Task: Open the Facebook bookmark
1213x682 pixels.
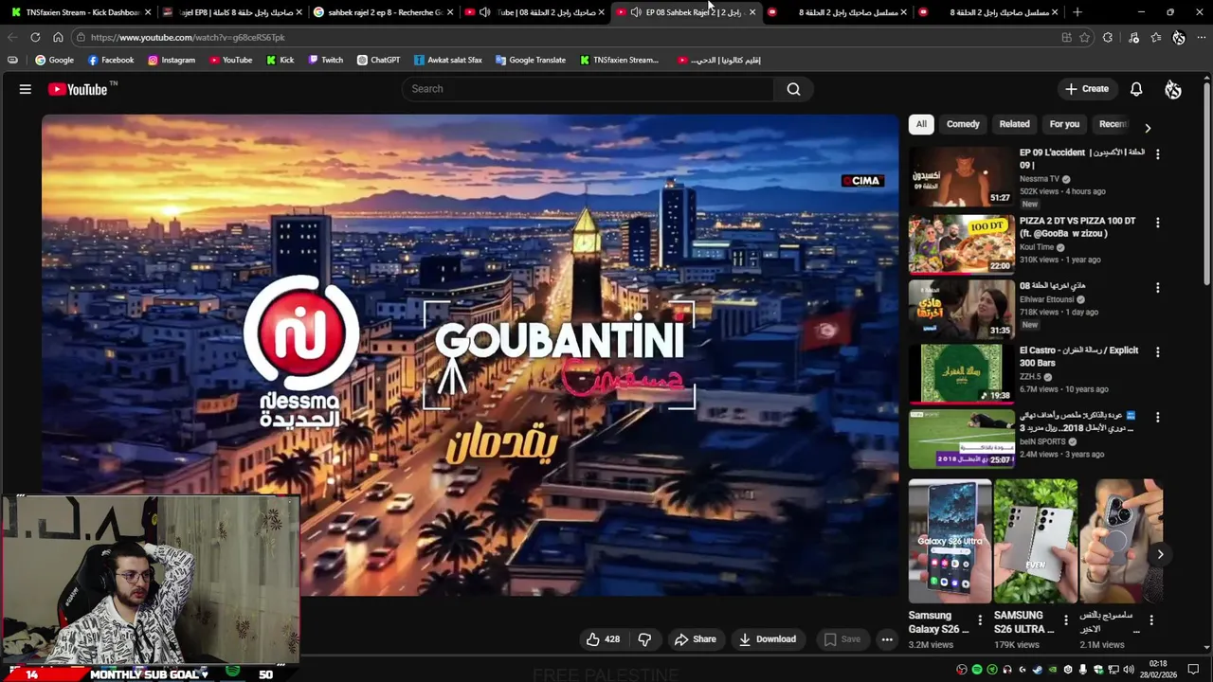Action: coord(111,60)
